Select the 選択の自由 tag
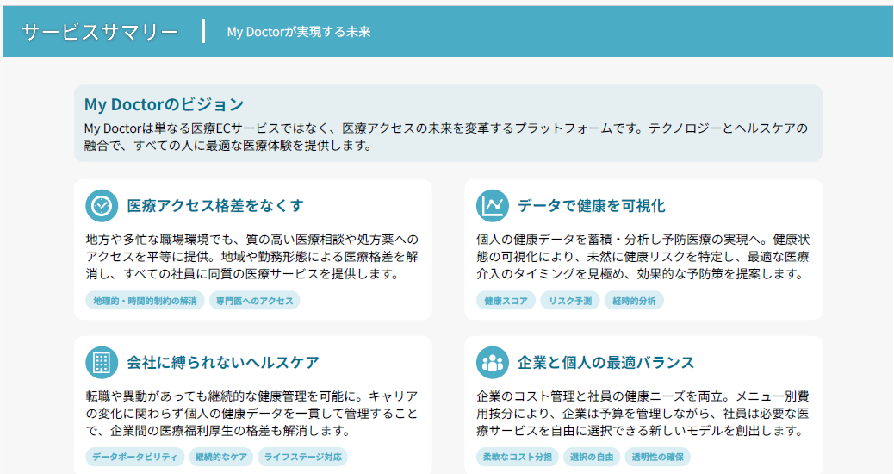This screenshot has width=894, height=474. (592, 457)
